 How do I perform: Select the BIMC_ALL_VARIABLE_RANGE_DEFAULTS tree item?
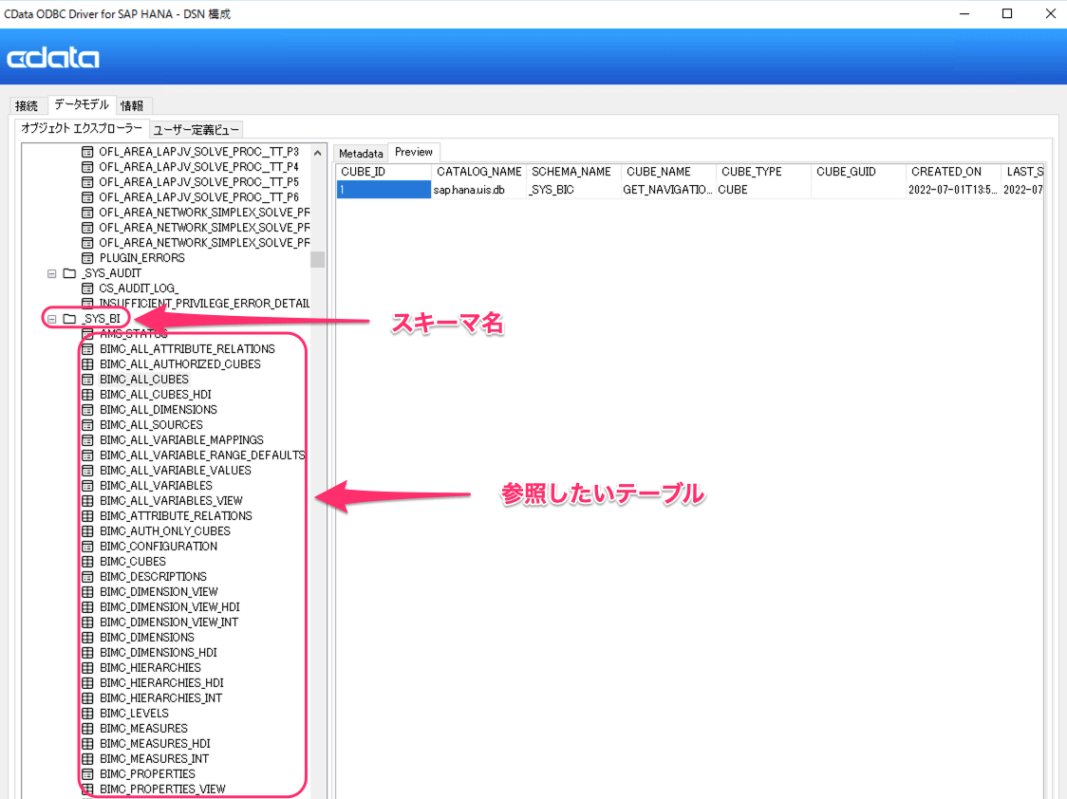pos(202,455)
